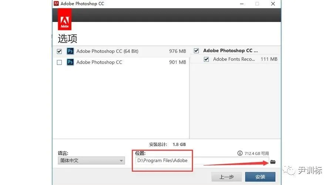This screenshot has height=185, width=333.
Task: Toggle the right-panel Adobe Photoshop CC ... checkbox
Action: tap(196, 51)
